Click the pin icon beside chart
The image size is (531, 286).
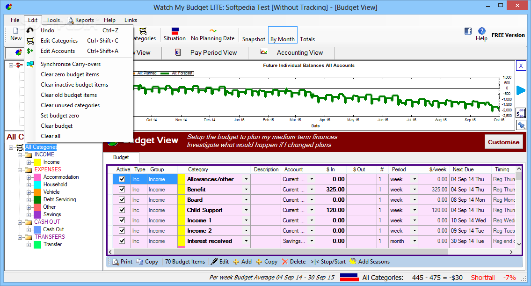[x=521, y=125]
